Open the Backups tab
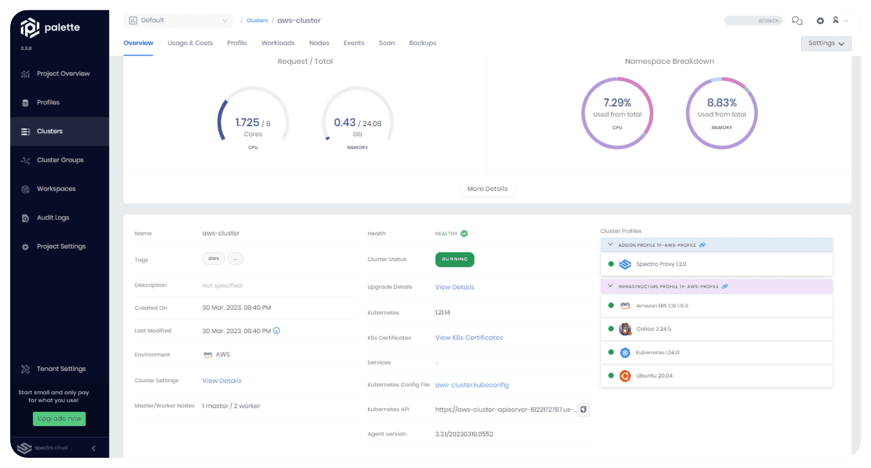 pyautogui.click(x=422, y=43)
